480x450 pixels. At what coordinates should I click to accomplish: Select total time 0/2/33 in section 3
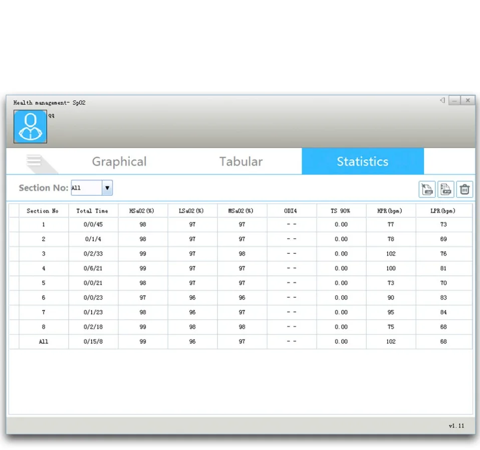pyautogui.click(x=93, y=254)
